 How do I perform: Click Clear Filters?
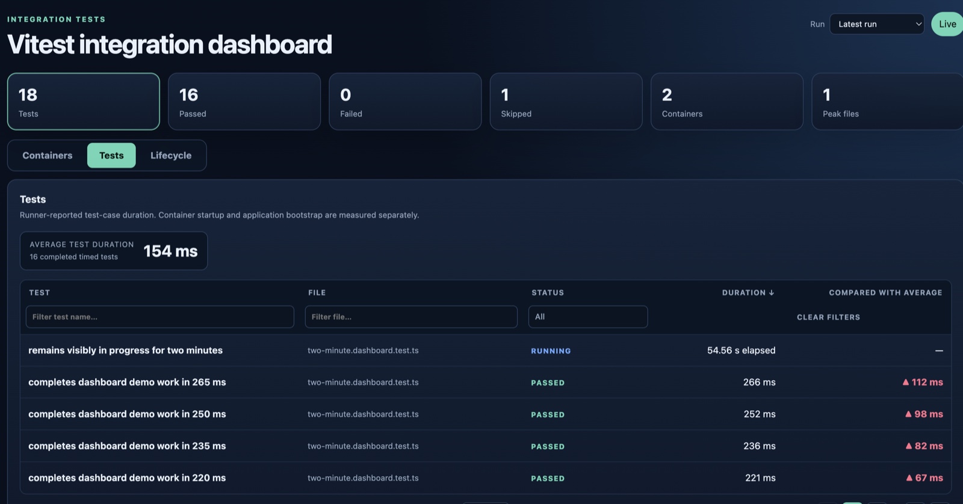click(x=828, y=317)
